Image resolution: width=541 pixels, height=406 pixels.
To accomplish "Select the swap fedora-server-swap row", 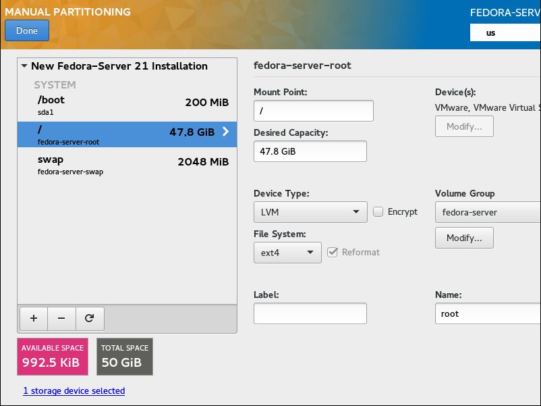I will [x=127, y=165].
